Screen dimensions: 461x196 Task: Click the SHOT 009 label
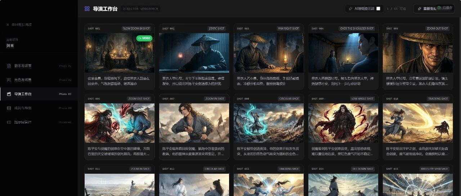pos(317,99)
